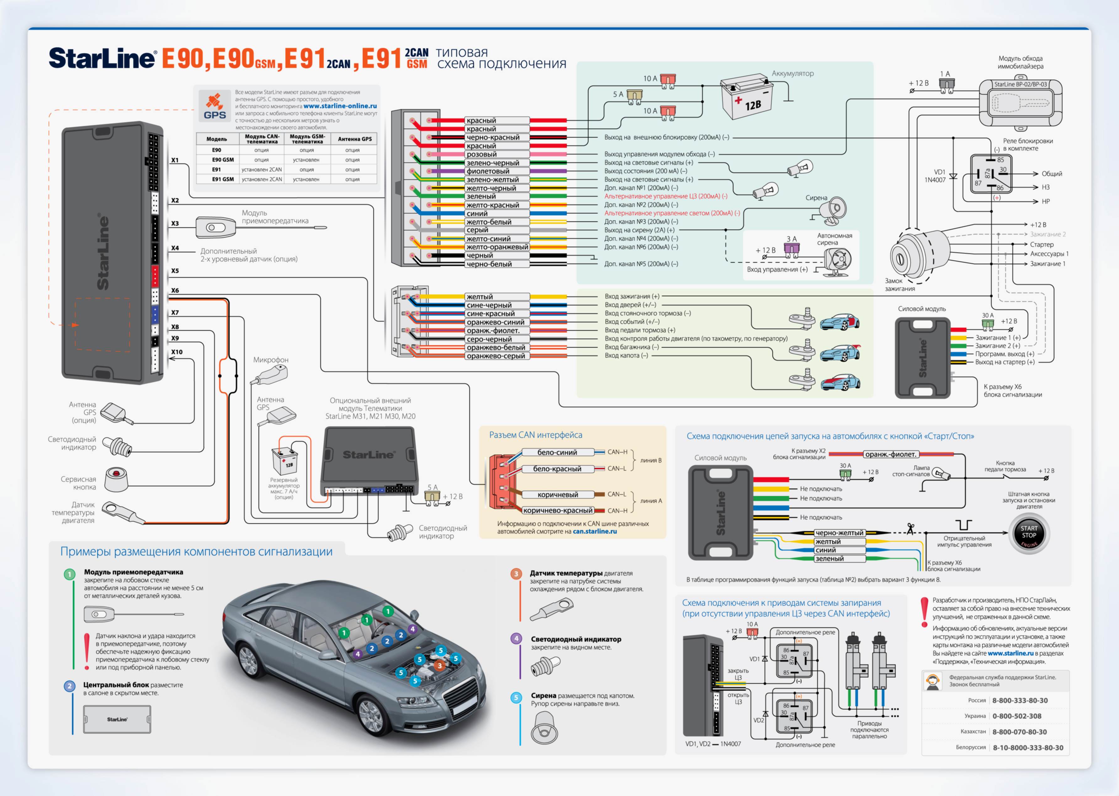The image size is (1119, 796).
Task: Click the scissors cut-wire icon
Action: (x=910, y=529)
